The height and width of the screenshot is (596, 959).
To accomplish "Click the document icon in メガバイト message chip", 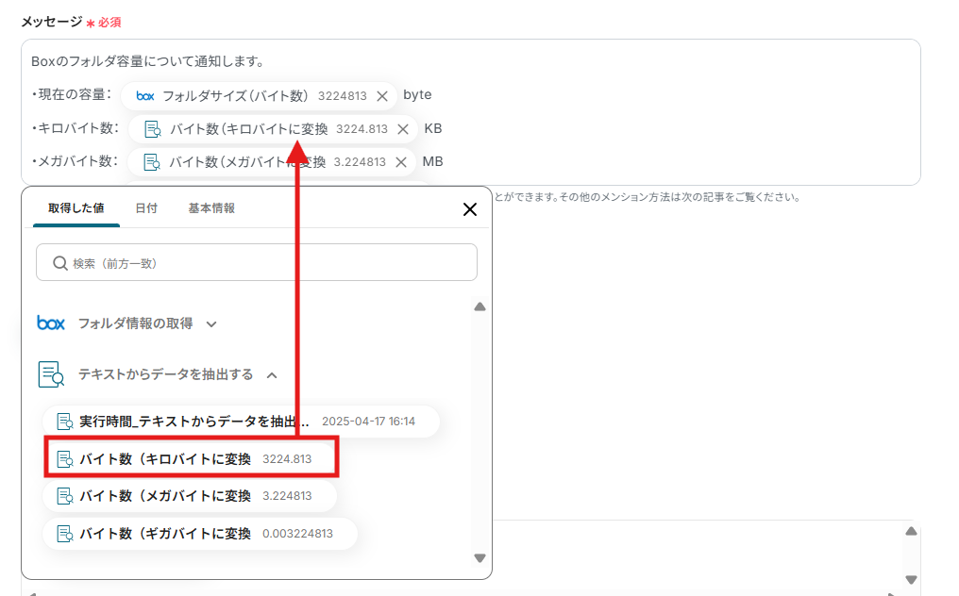I will (152, 162).
